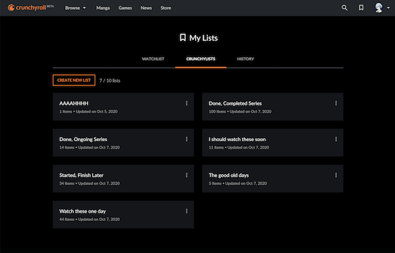This screenshot has height=253, width=395.
Task: Click Create New List button
Action: [74, 80]
